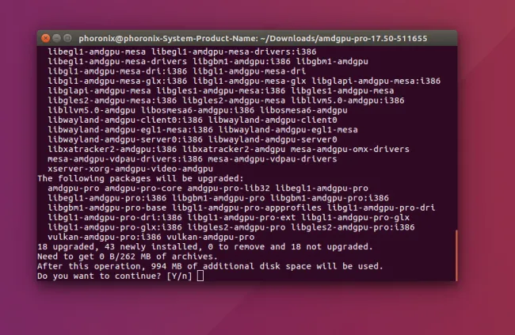Click 'libgles2-amdgpu-pro:i386' package name

click(353, 227)
